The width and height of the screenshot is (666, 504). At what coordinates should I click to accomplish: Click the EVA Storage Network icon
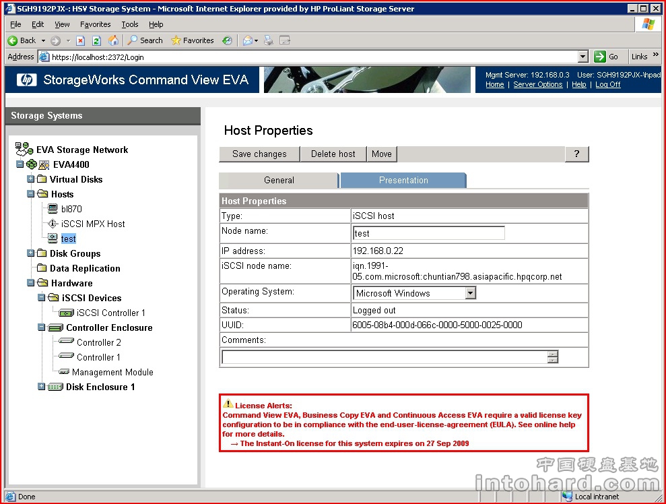(x=24, y=149)
